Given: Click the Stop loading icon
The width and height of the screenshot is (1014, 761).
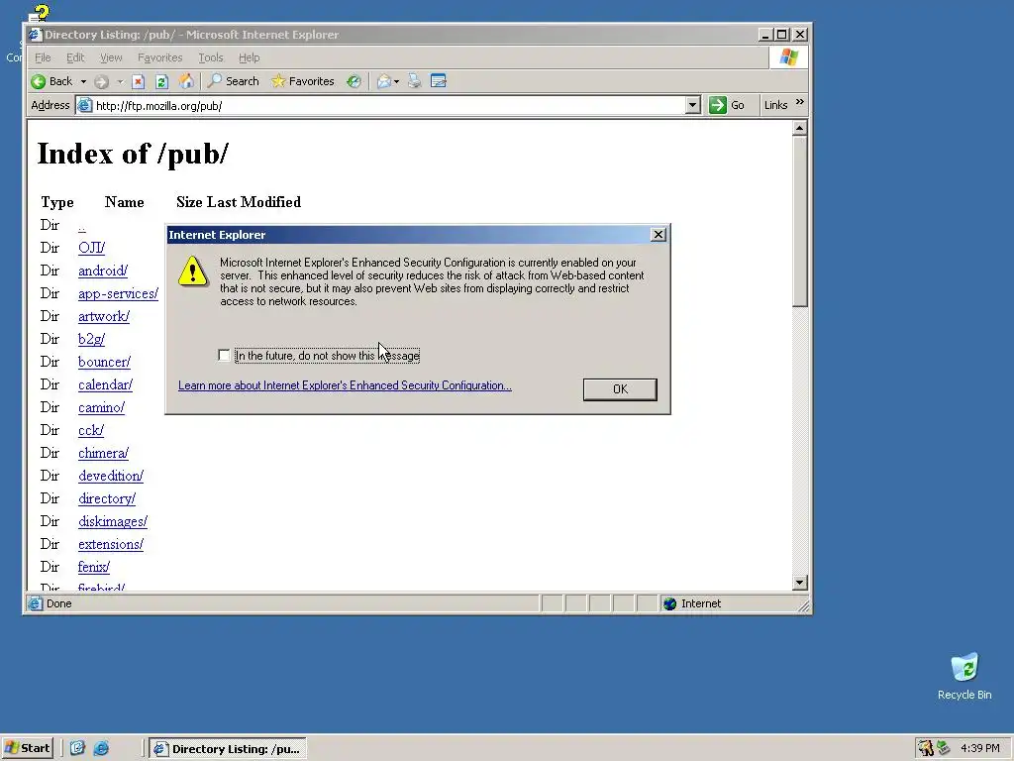Looking at the screenshot, I should (138, 81).
